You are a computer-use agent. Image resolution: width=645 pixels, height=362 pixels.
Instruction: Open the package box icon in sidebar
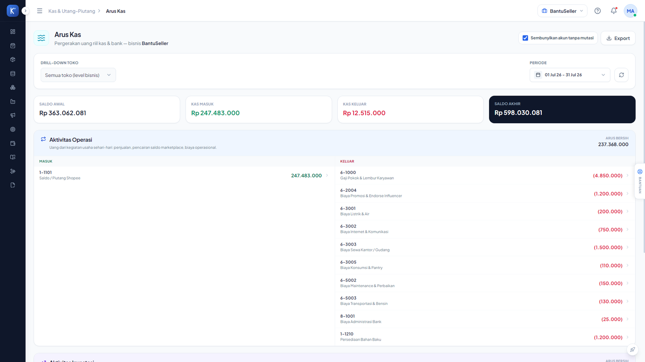tap(12, 60)
